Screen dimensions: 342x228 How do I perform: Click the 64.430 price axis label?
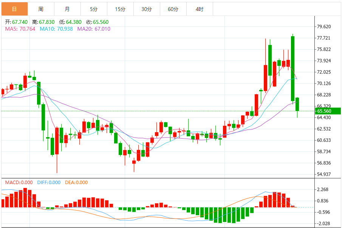[x=324, y=118]
